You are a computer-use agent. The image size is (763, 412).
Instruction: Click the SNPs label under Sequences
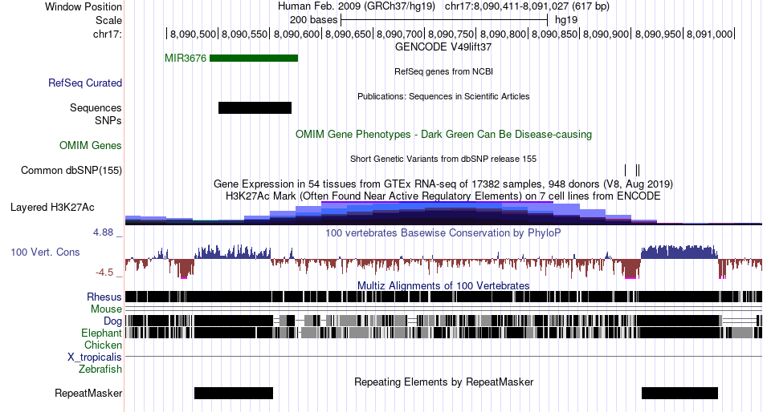108,120
